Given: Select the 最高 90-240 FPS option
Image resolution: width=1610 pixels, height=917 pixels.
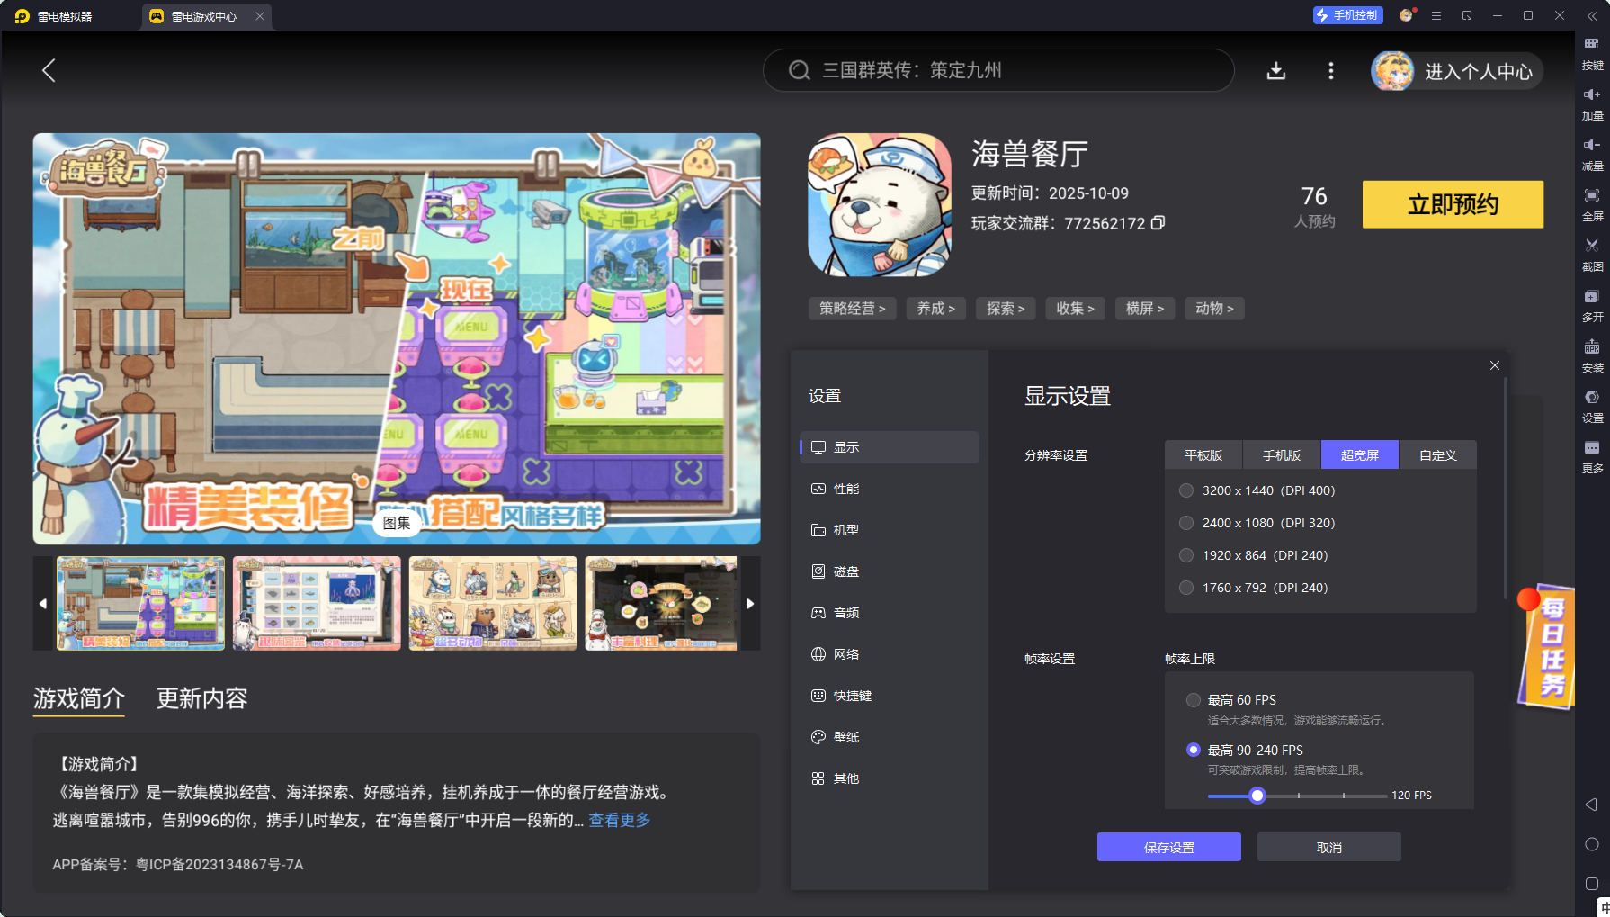Looking at the screenshot, I should 1194,750.
